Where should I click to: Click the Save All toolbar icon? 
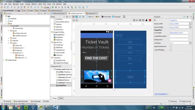pos(5,7)
